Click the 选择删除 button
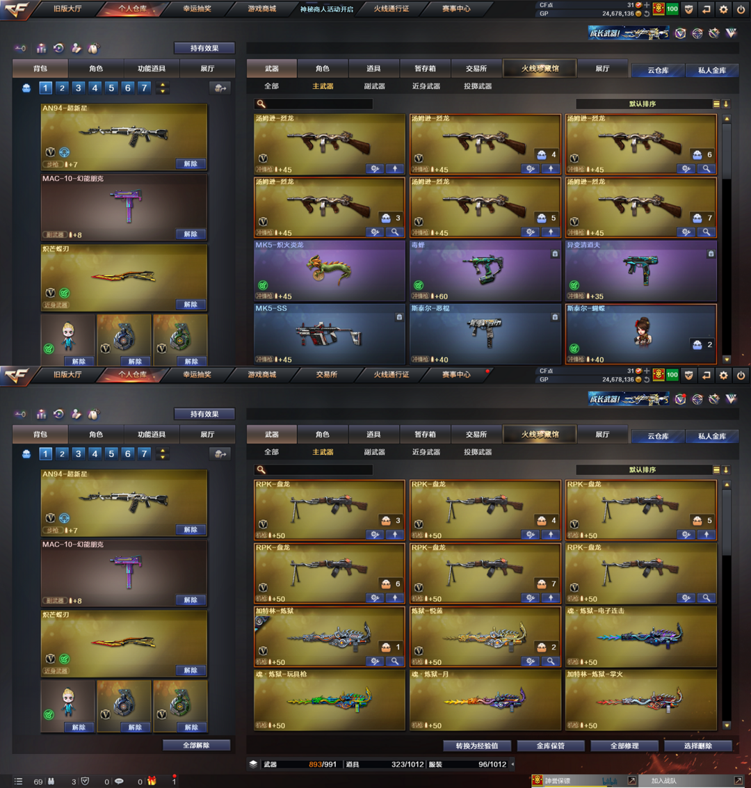 click(697, 746)
